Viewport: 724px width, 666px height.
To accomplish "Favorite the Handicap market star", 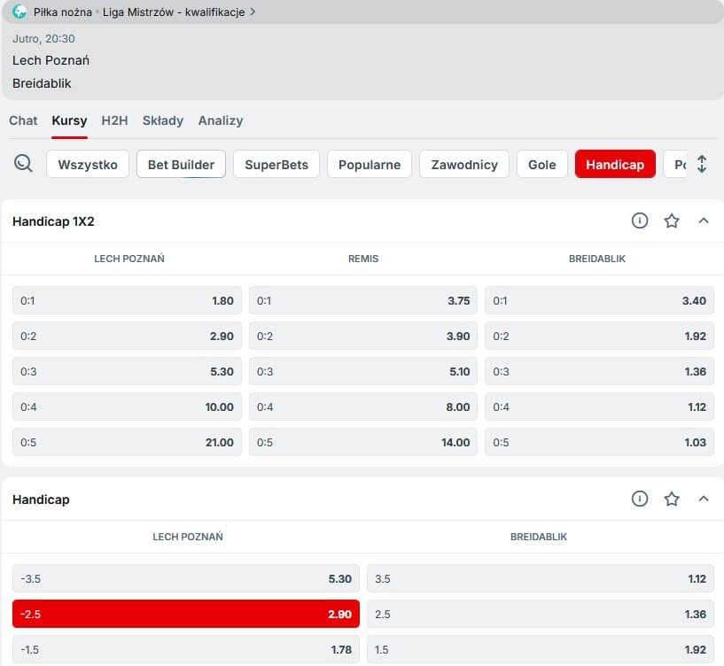I will point(672,499).
